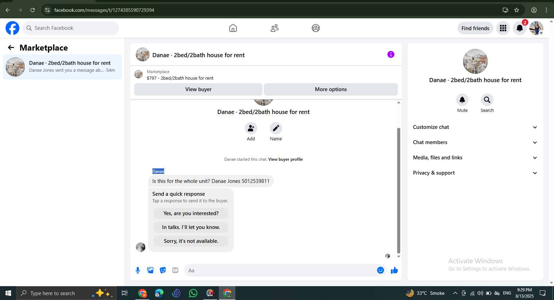Click the weather widget 33°C Smoke
Viewport: 554px width, 300px height.
pos(425,293)
